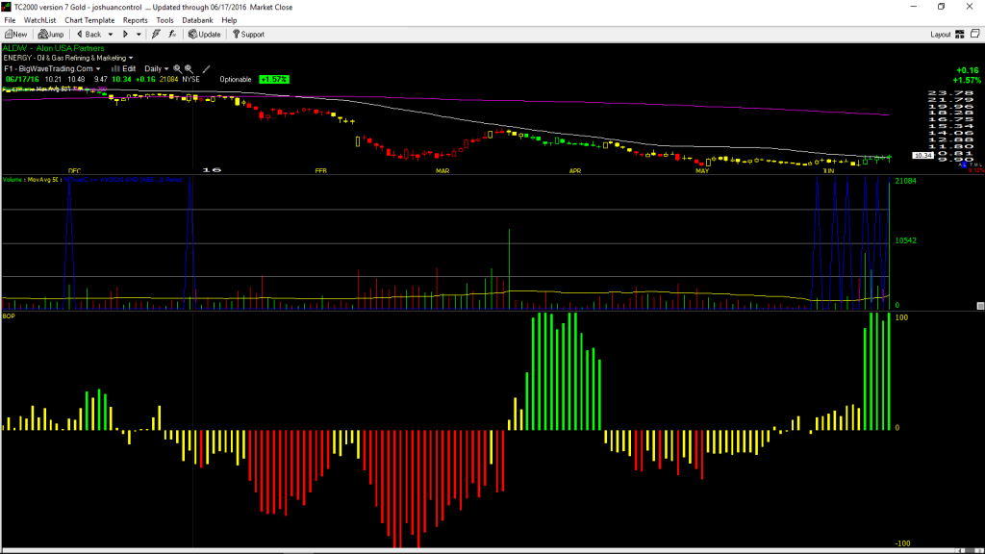Open the WatchList menu

(x=39, y=20)
